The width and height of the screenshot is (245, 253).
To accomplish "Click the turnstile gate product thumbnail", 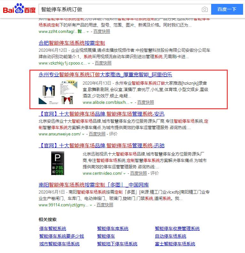I will click(58, 92).
